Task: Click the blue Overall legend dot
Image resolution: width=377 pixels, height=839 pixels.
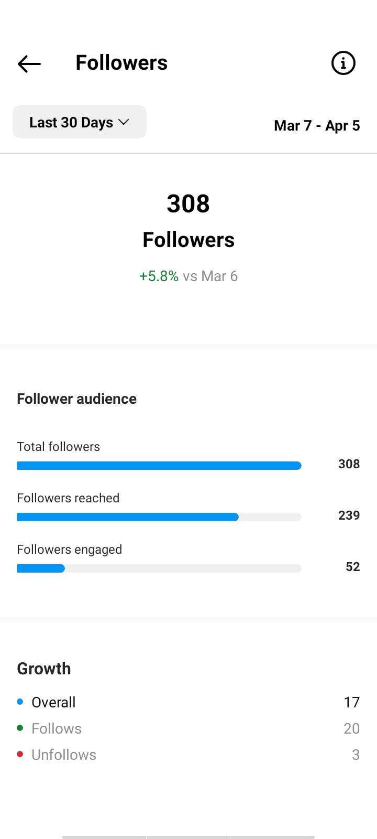Action: click(20, 702)
